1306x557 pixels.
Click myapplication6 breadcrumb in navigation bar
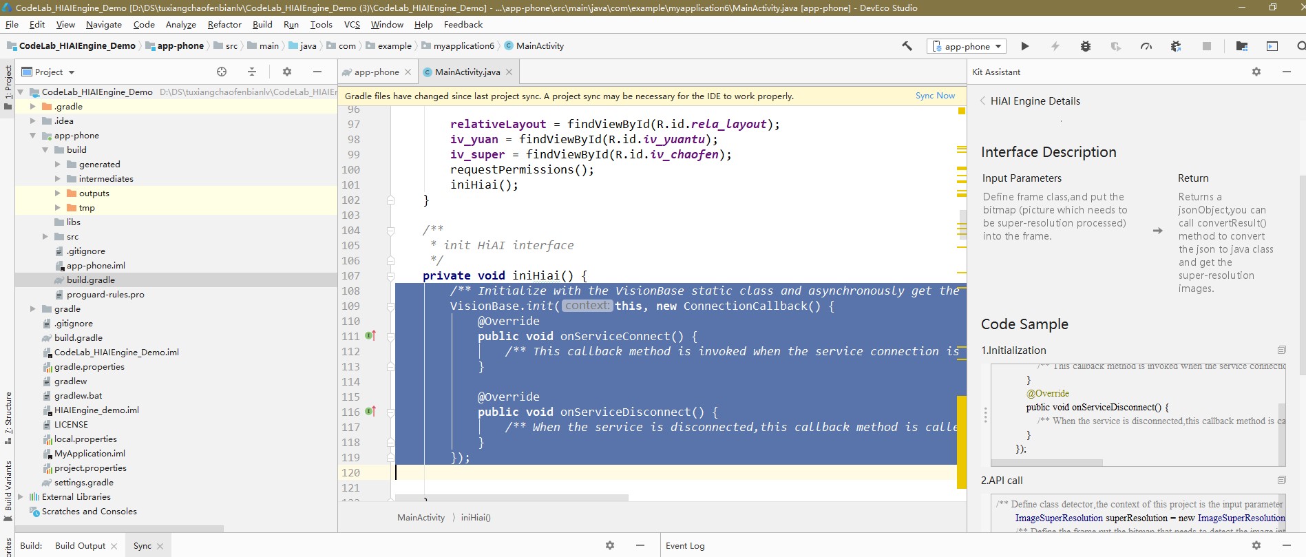(x=463, y=46)
